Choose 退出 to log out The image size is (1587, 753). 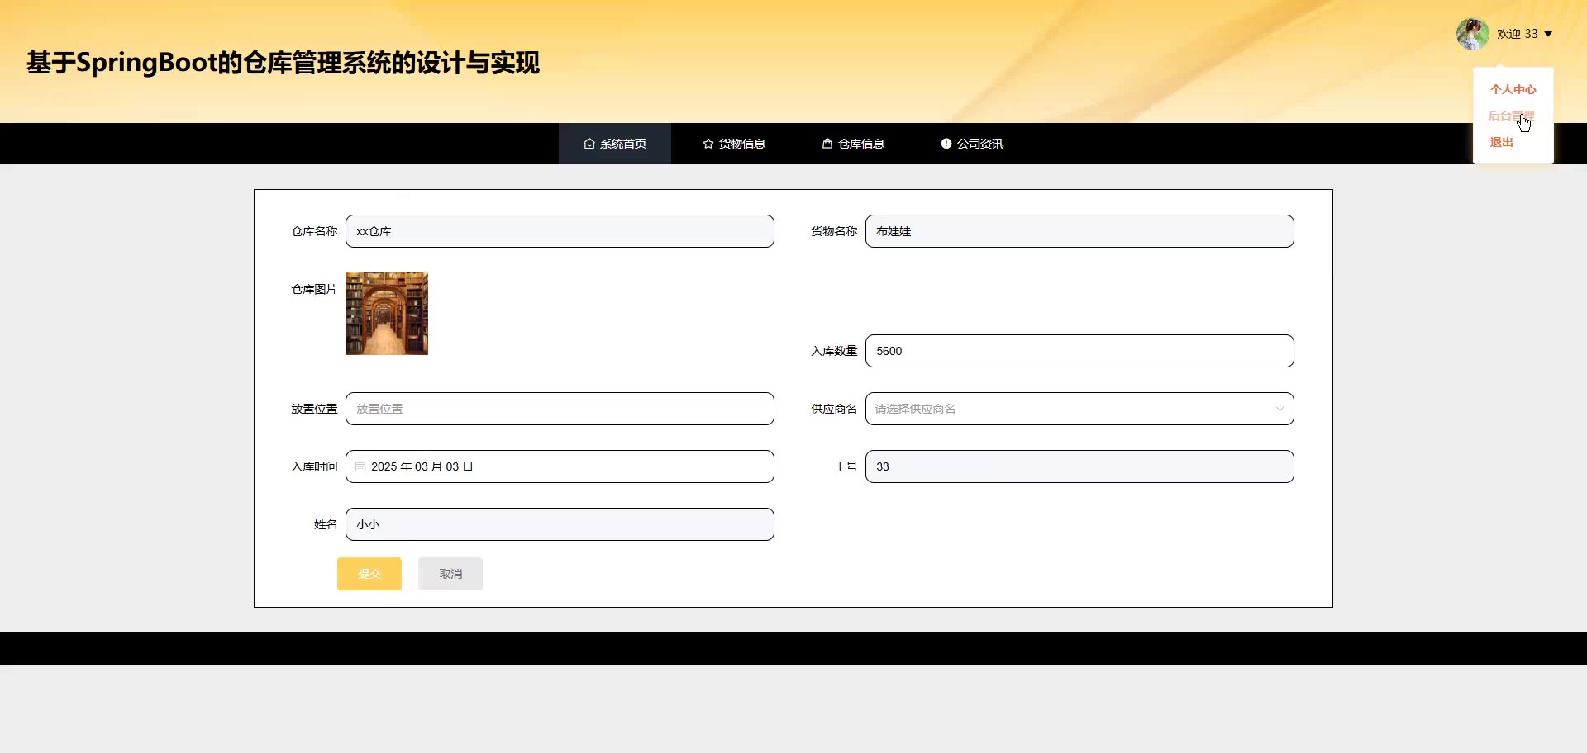1501,142
